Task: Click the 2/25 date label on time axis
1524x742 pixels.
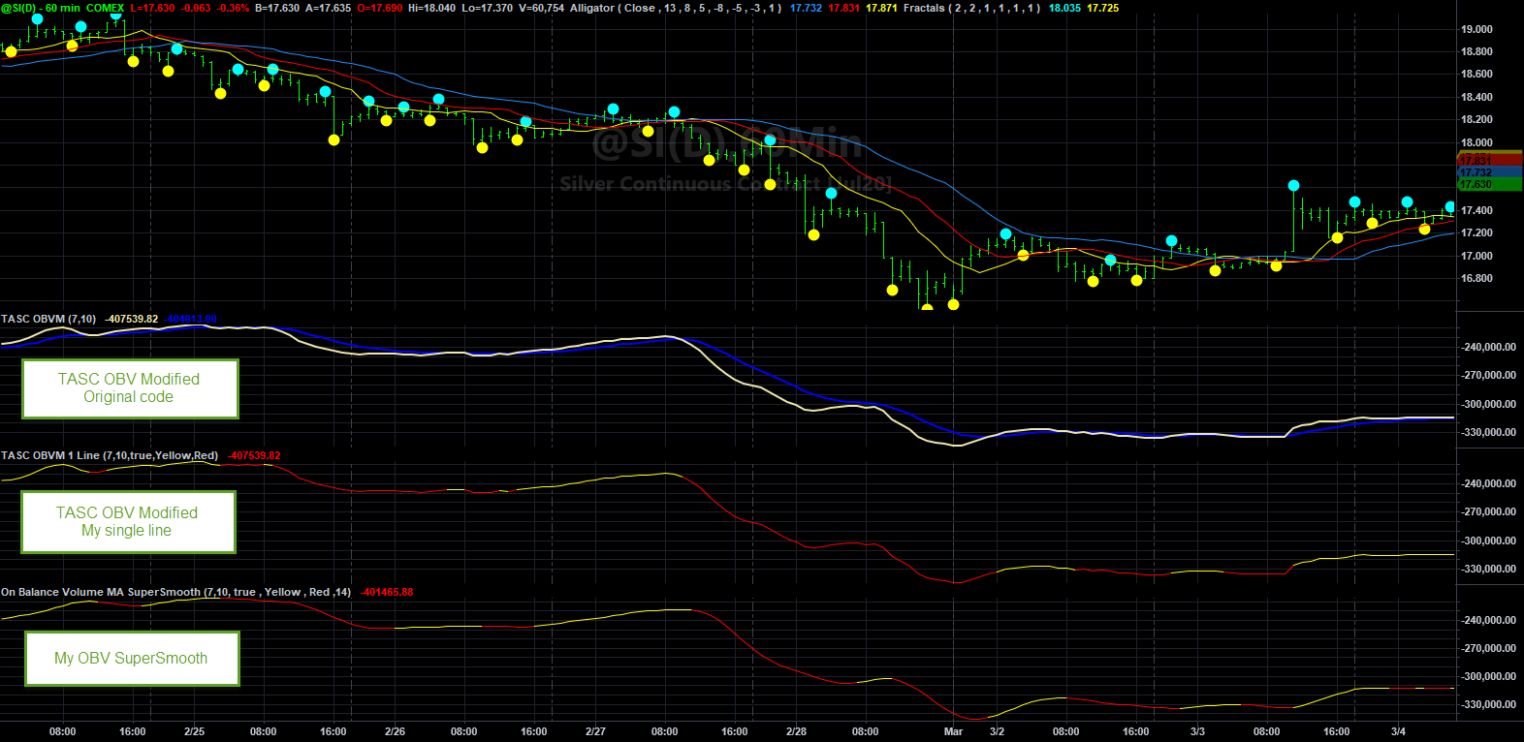Action: pyautogui.click(x=194, y=731)
